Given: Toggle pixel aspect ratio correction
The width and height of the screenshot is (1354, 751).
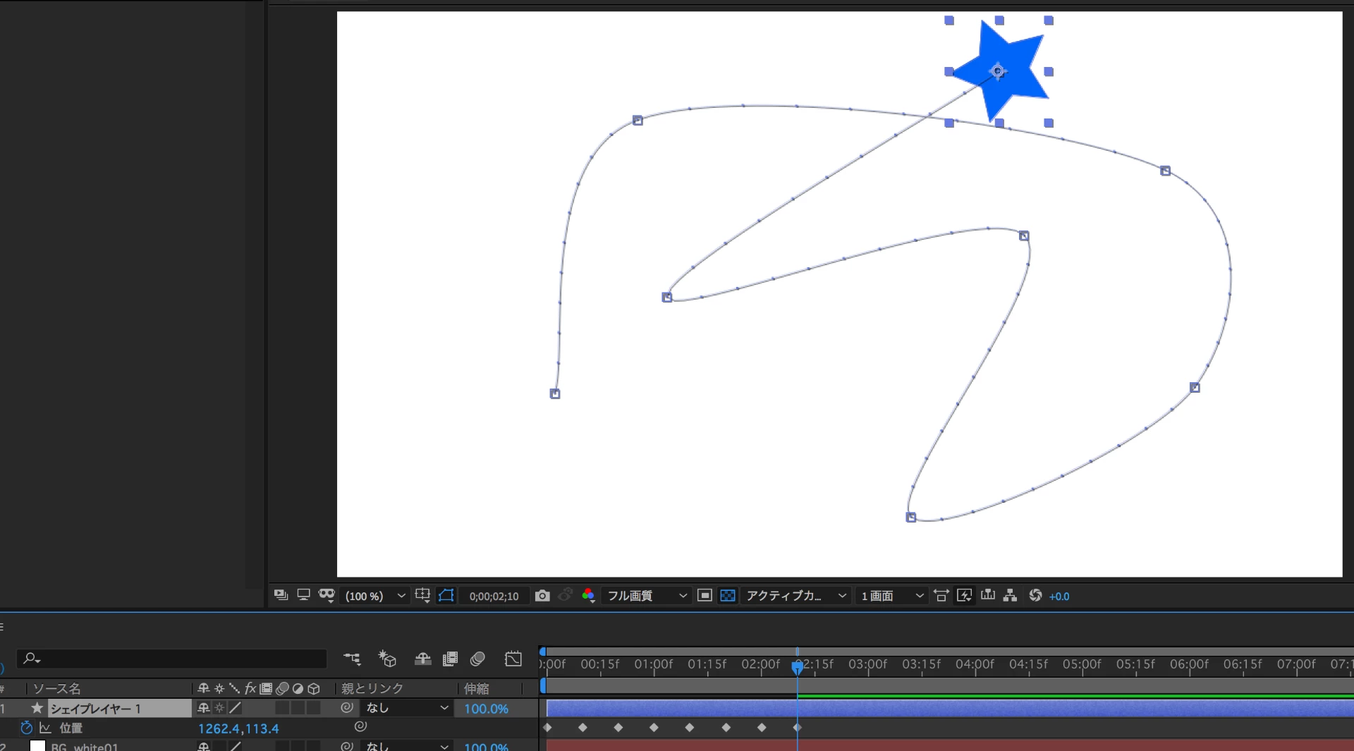Looking at the screenshot, I should (941, 596).
